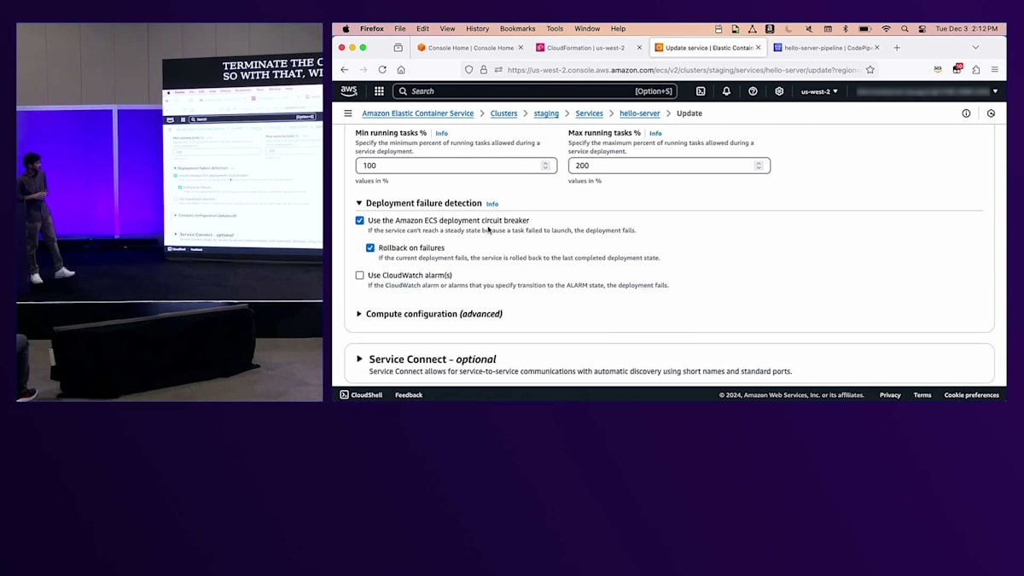The width and height of the screenshot is (1024, 576).
Task: Open the ECS side navigation hamburger menu
Action: [x=348, y=113]
